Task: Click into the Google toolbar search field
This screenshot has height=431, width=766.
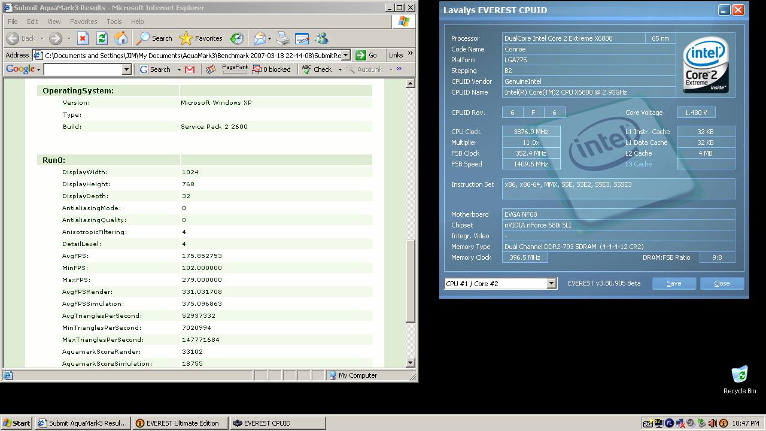Action: [x=83, y=69]
